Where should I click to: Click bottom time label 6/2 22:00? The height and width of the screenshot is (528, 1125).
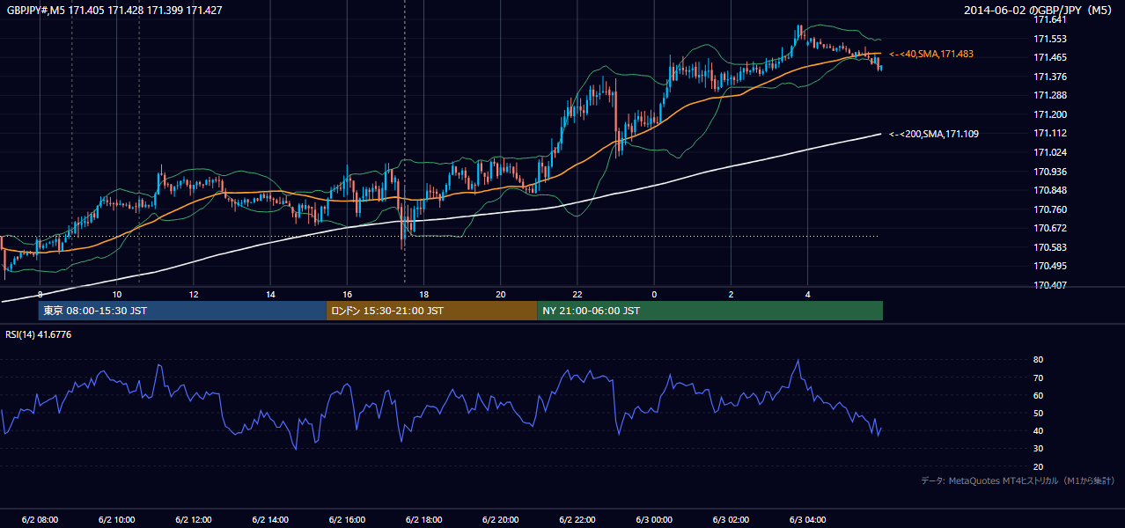pyautogui.click(x=577, y=520)
